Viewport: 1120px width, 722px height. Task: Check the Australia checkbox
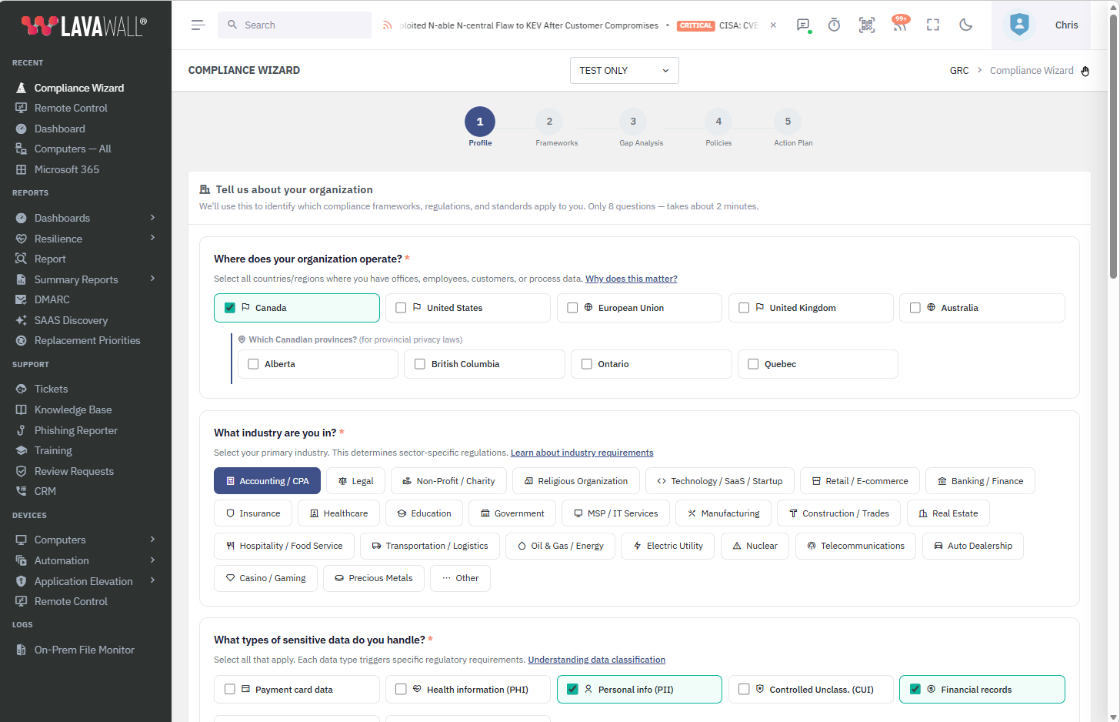point(915,308)
